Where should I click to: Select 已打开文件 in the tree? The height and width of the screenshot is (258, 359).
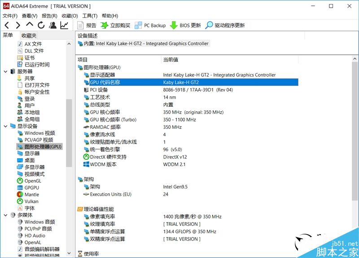click(33, 85)
